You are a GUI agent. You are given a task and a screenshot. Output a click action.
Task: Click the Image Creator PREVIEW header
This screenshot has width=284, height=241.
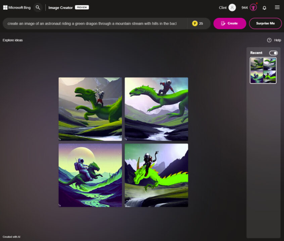tap(60, 7)
